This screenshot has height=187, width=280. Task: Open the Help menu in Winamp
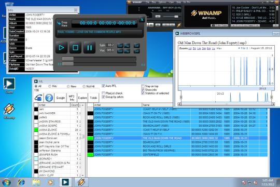178,2
